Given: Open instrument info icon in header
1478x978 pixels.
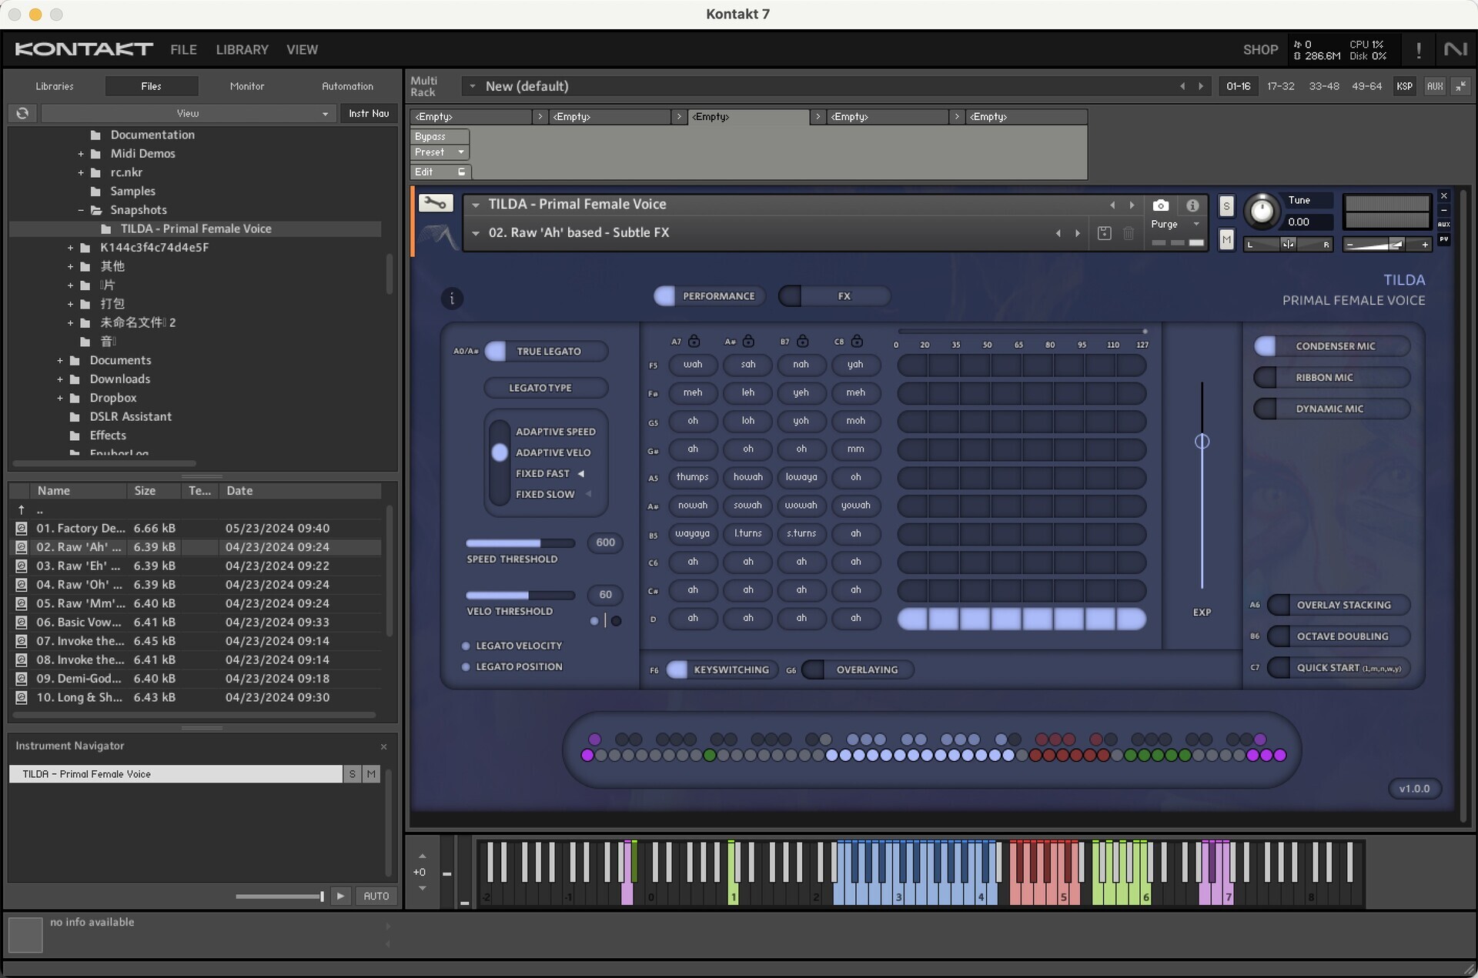Looking at the screenshot, I should pyautogui.click(x=1192, y=205).
